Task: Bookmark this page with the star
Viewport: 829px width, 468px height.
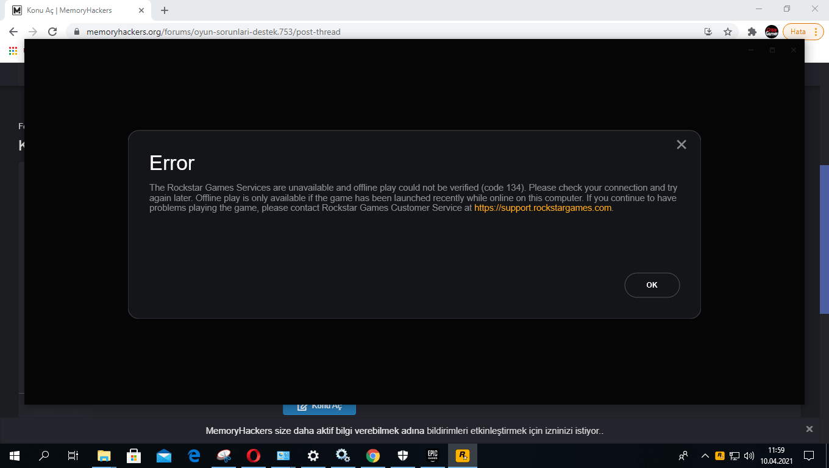Action: (x=728, y=32)
